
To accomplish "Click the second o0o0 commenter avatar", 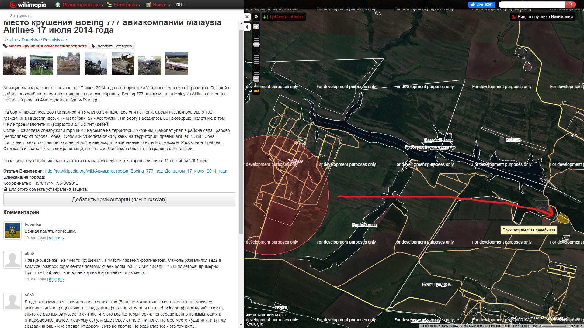I will pyautogui.click(x=12, y=301).
